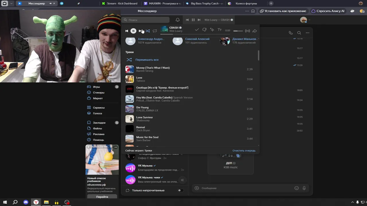Broadcast music with the radio-waves icon
367x206 pixels.
point(247,31)
